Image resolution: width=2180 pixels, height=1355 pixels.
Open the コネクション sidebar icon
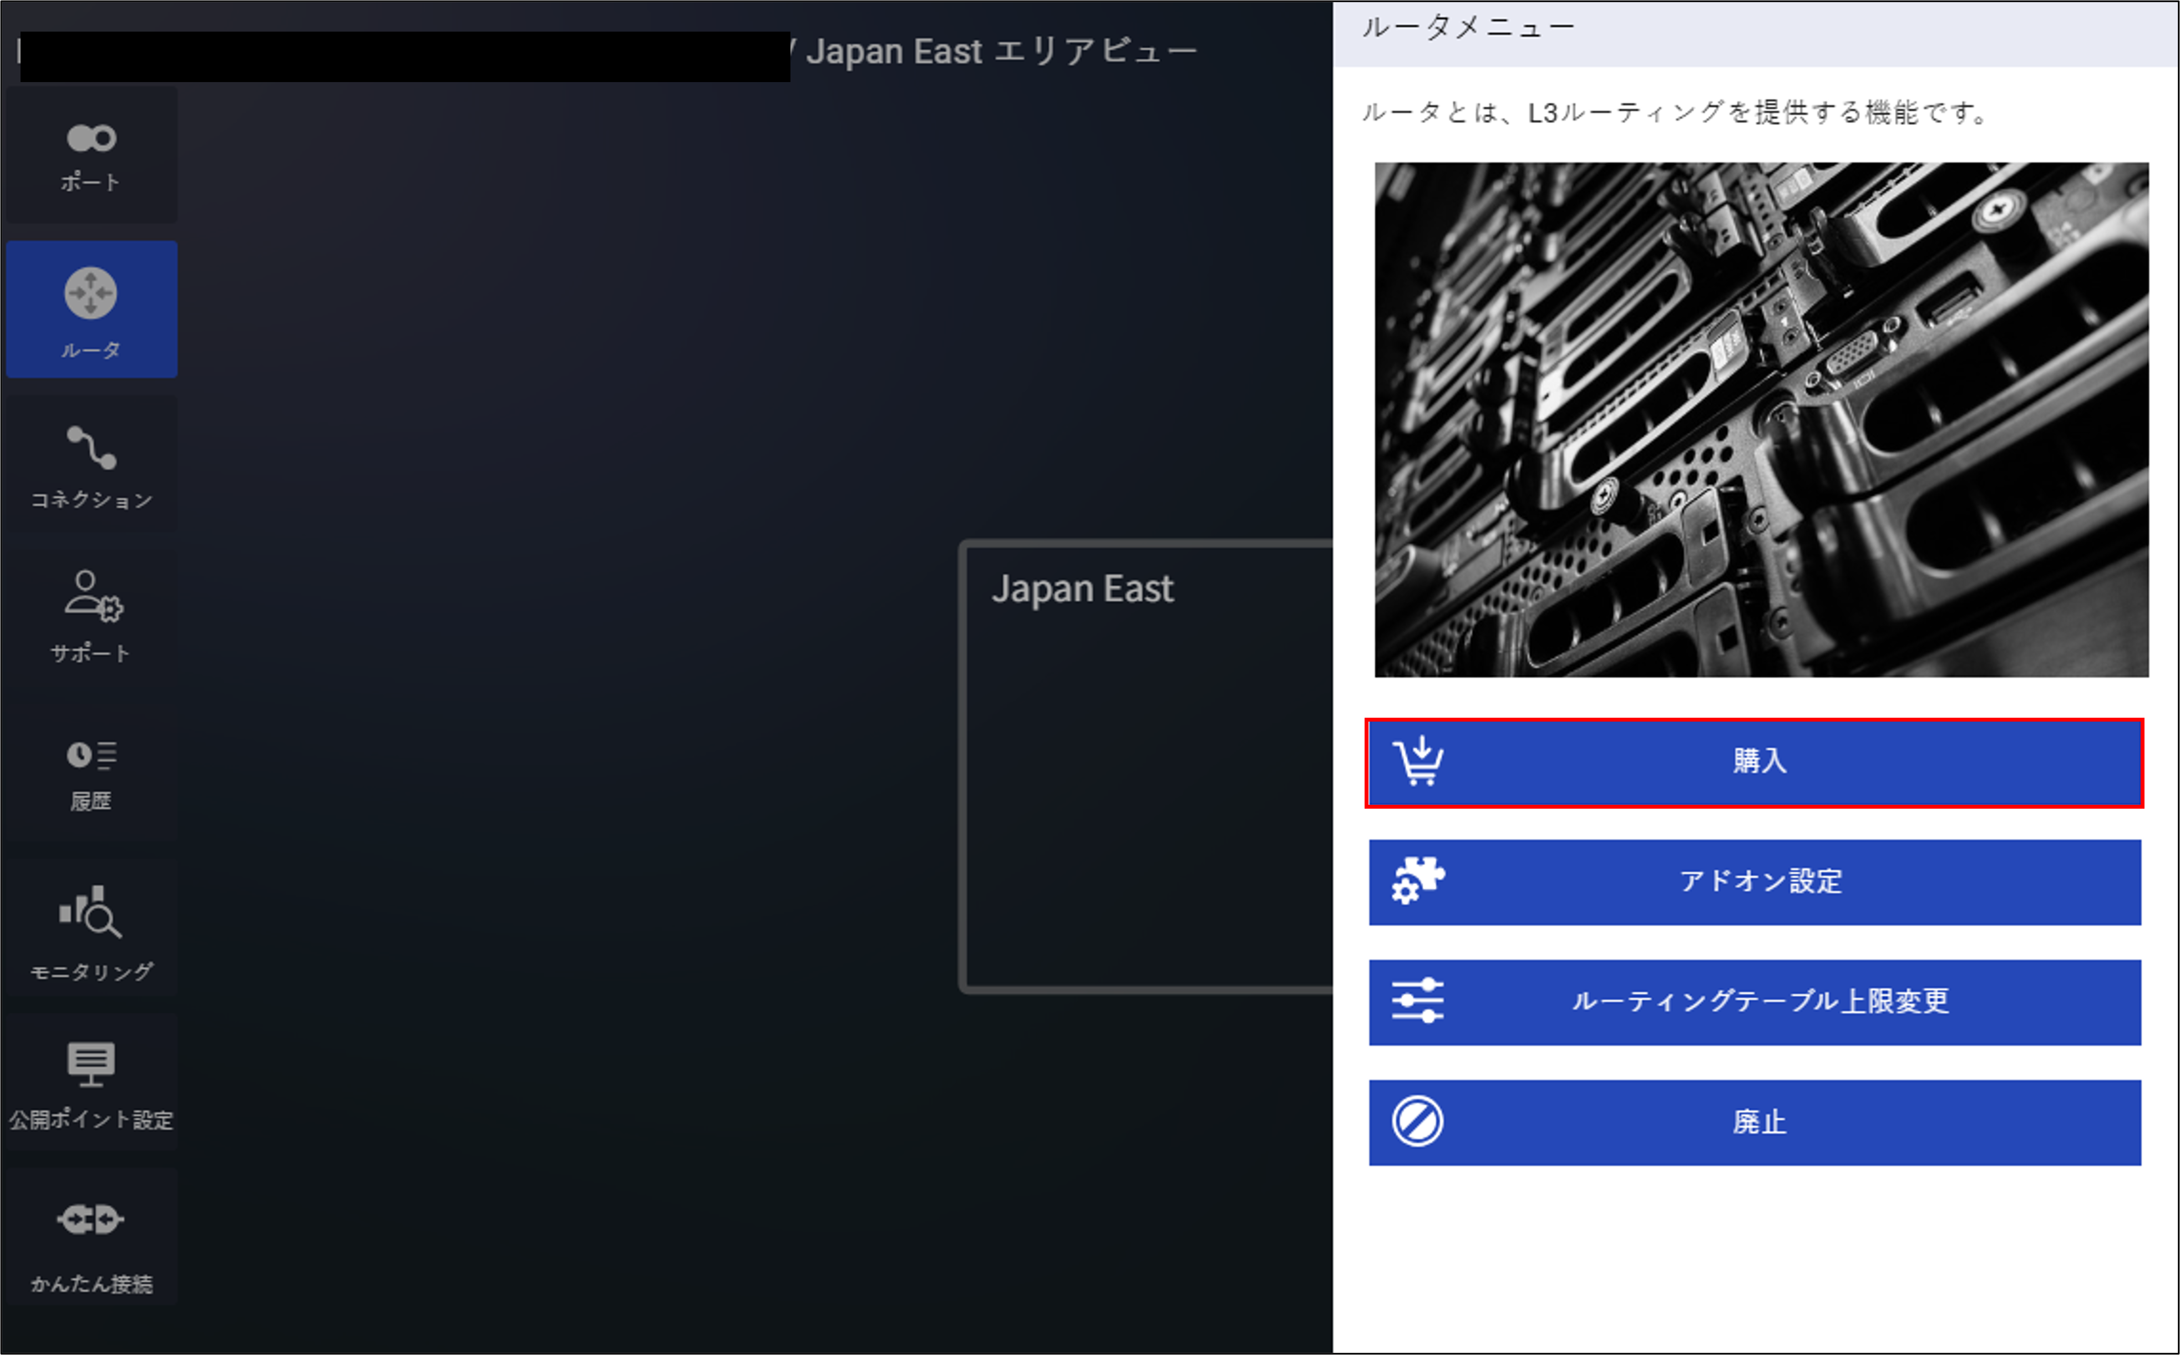92,465
